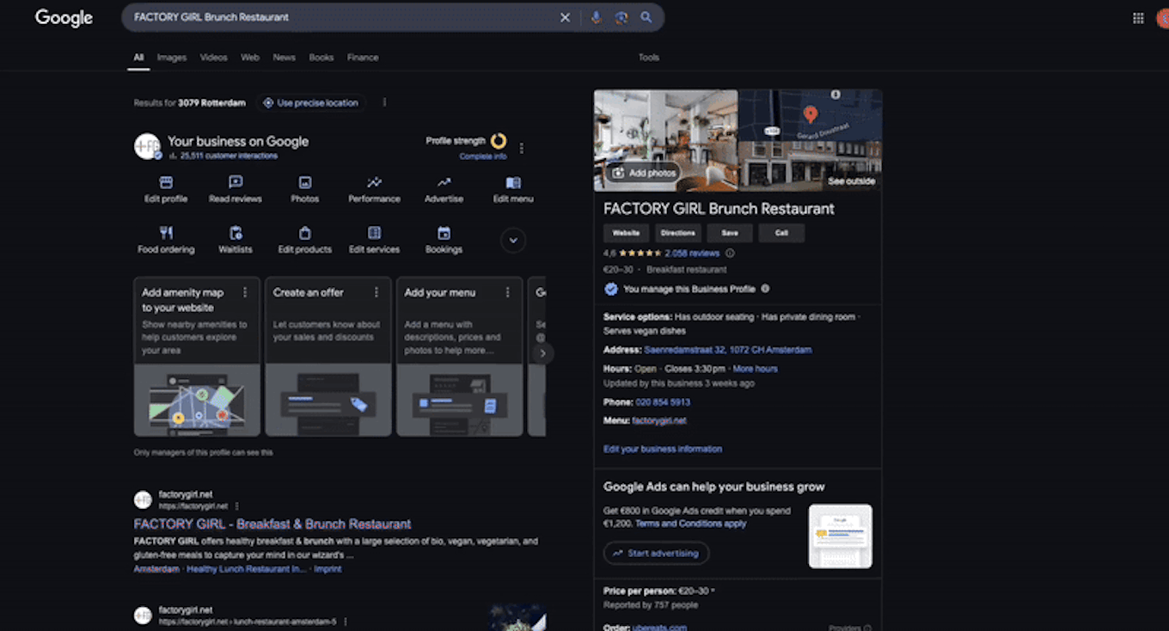Open restaurant interior photo thumbnail
Viewport: 1169px width, 631px height.
pyautogui.click(x=665, y=140)
